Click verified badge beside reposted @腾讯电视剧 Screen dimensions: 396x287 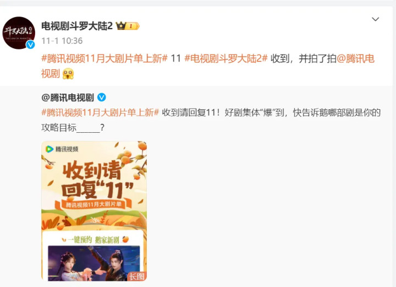pyautogui.click(x=102, y=97)
